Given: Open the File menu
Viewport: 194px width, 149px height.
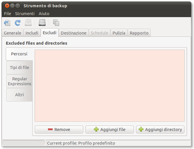Looking at the screenshot, I should tap(8, 14).
